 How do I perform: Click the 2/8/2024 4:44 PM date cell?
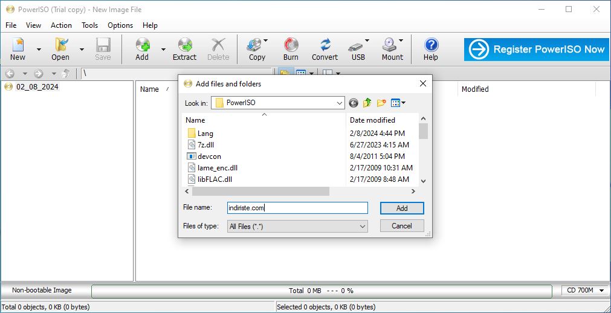point(377,134)
